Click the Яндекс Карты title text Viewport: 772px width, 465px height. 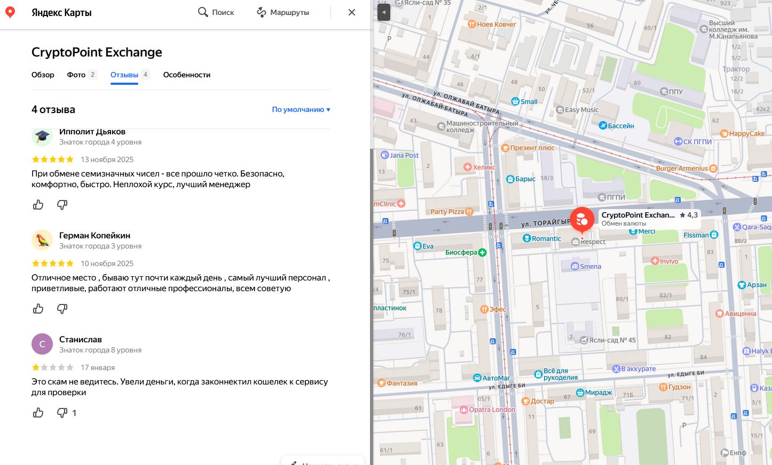tap(61, 12)
